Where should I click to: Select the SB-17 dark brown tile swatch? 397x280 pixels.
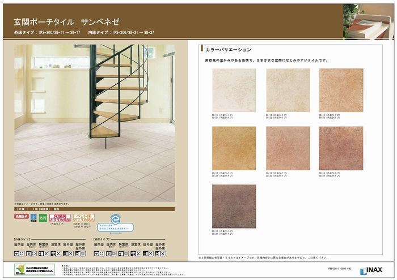[234, 206]
